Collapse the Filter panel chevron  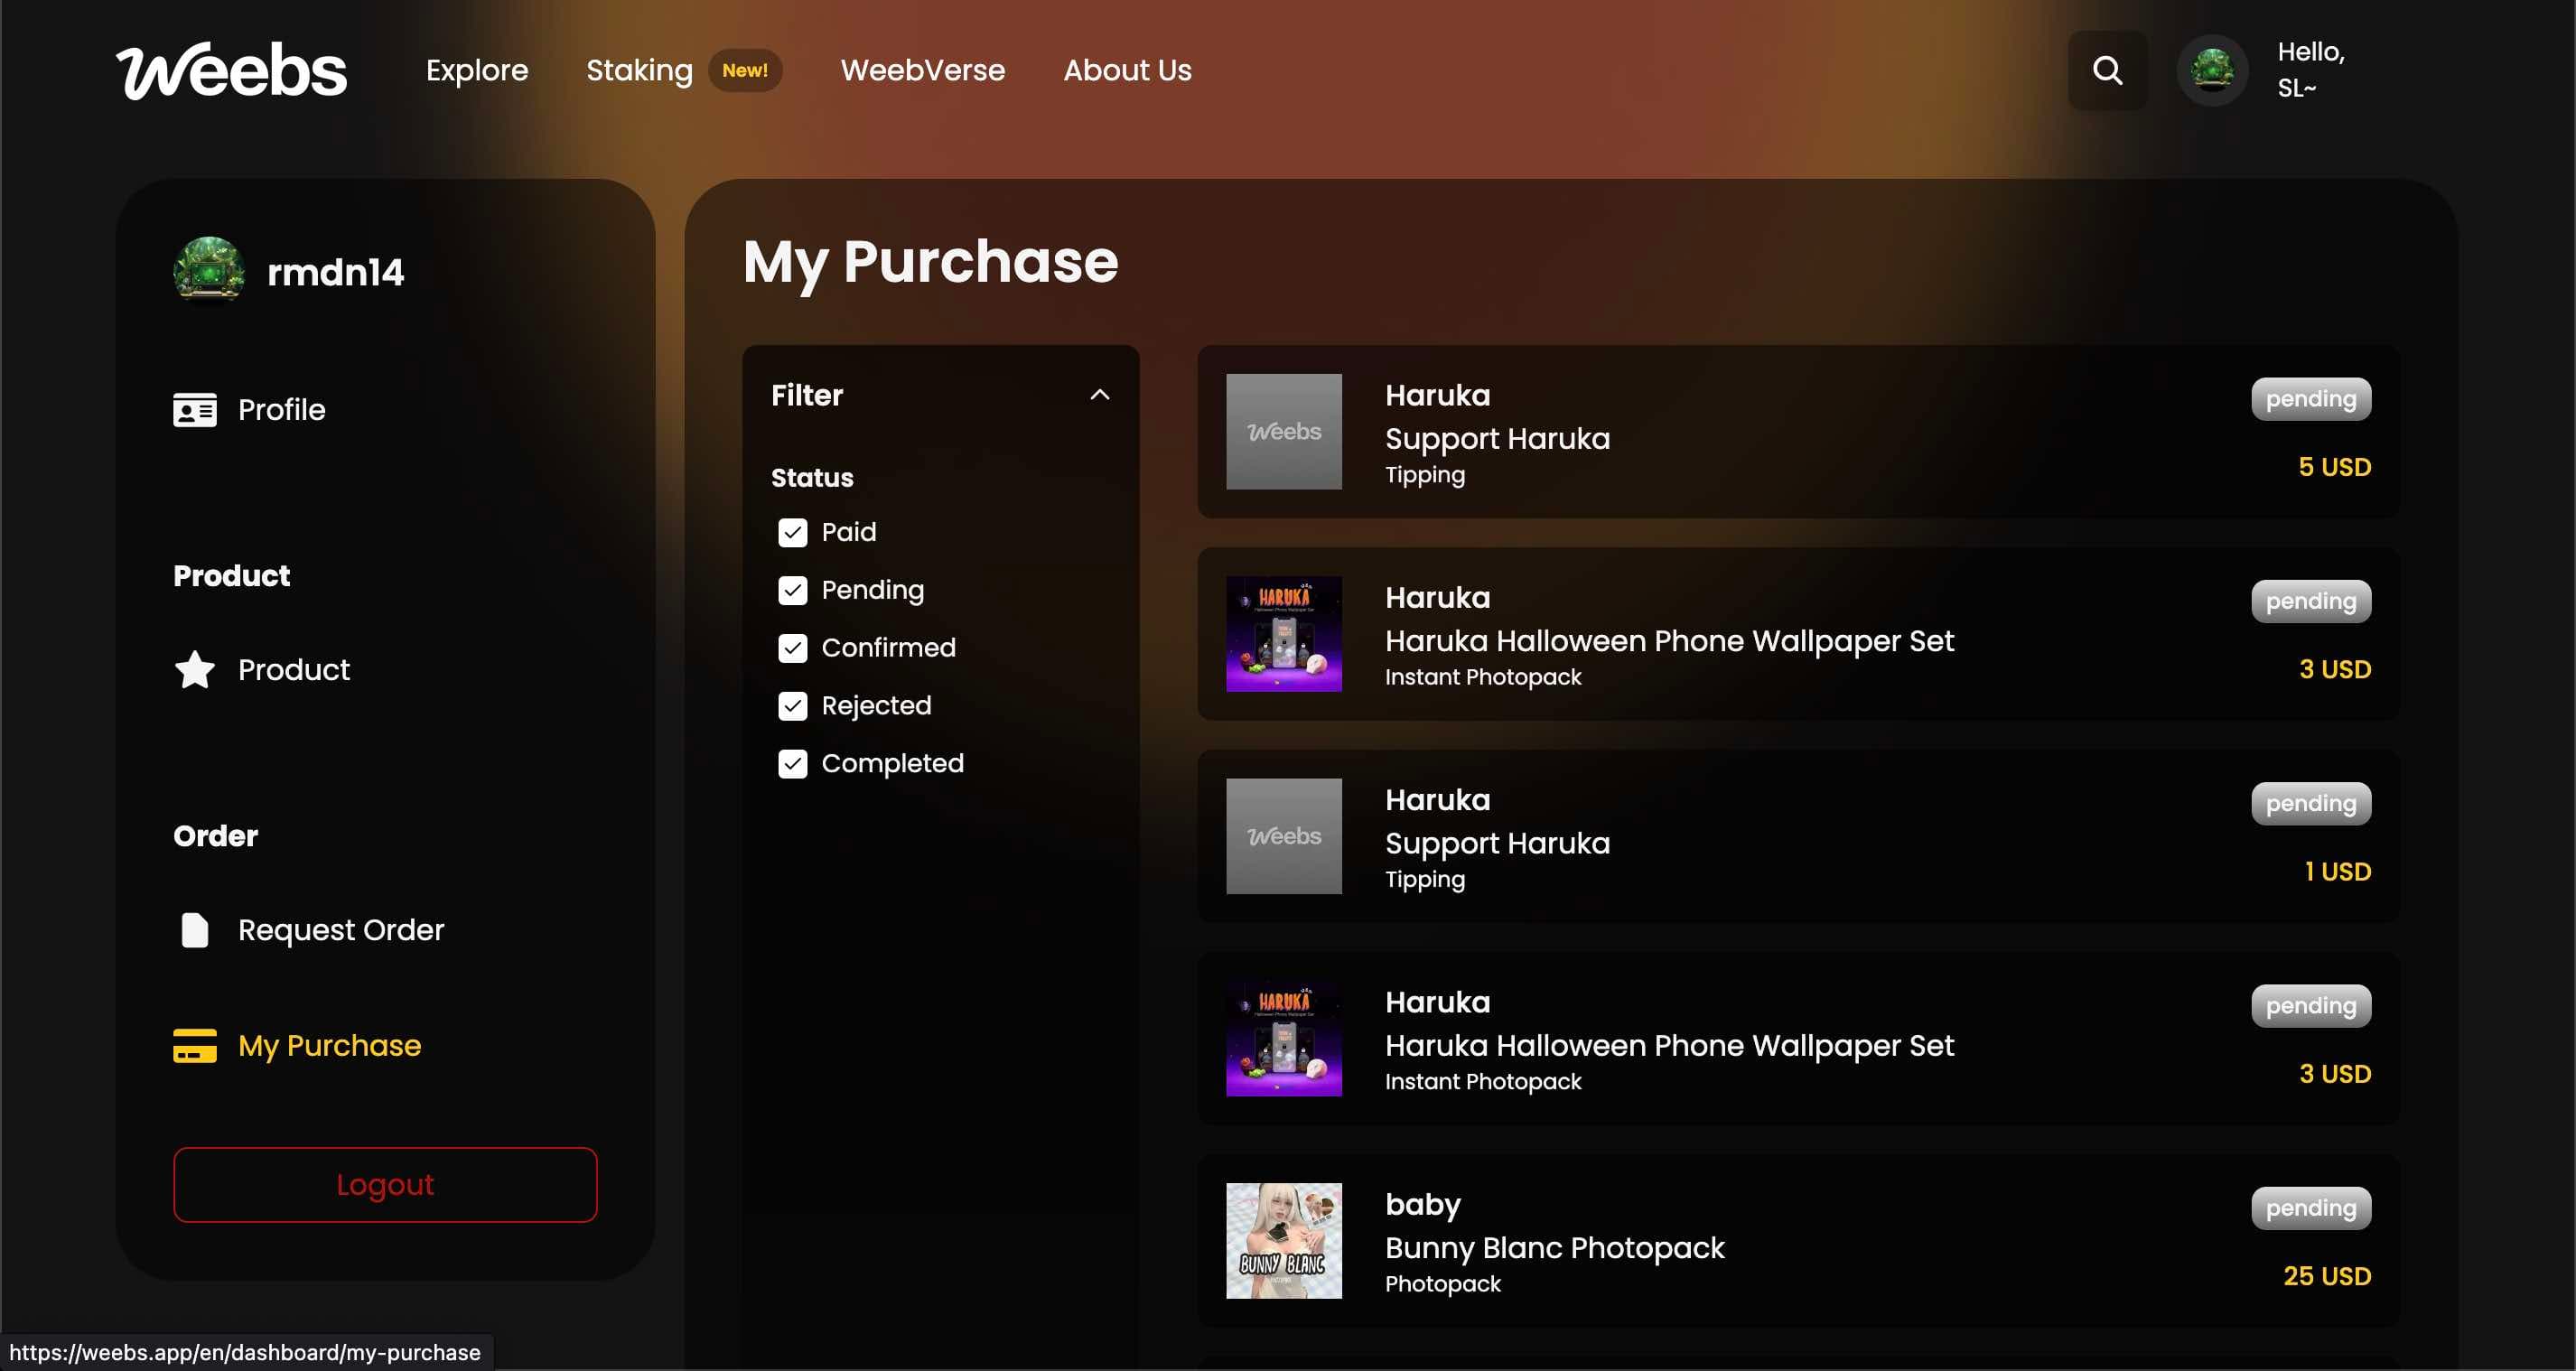(1099, 395)
